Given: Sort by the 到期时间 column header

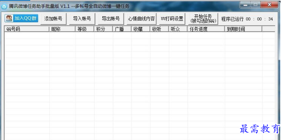Looking at the screenshot, I should [243, 29].
